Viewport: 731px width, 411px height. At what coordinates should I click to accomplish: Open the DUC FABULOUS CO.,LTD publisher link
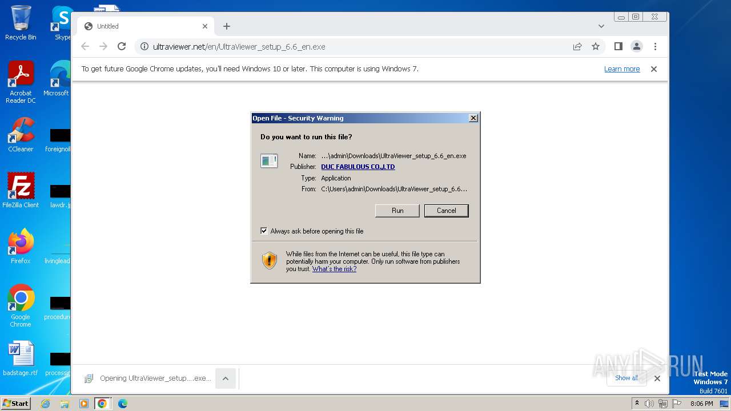(x=358, y=167)
